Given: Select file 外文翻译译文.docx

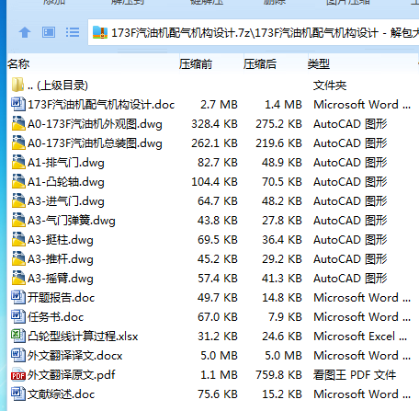Looking at the screenshot, I should (74, 356).
